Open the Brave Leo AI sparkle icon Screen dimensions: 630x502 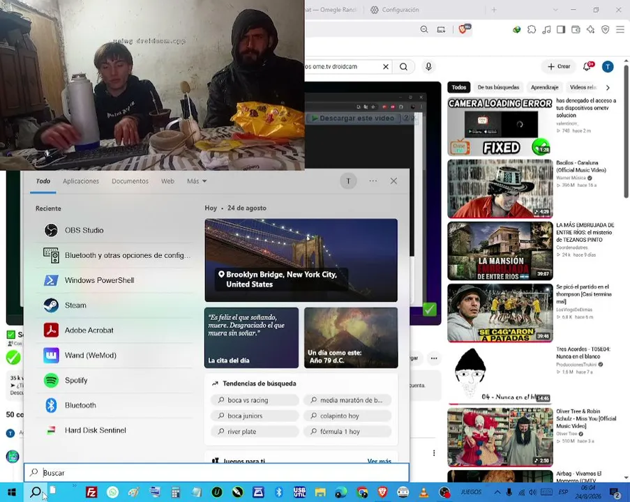point(591,29)
